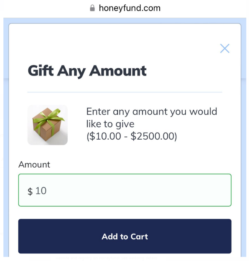
Task: Click the word "Gift" in the dialog title
Action: click(x=41, y=71)
